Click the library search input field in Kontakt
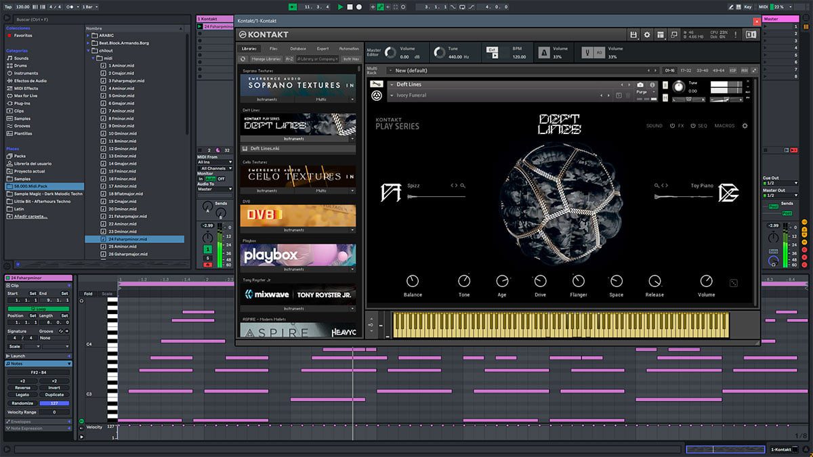The width and height of the screenshot is (813, 457). tap(317, 59)
